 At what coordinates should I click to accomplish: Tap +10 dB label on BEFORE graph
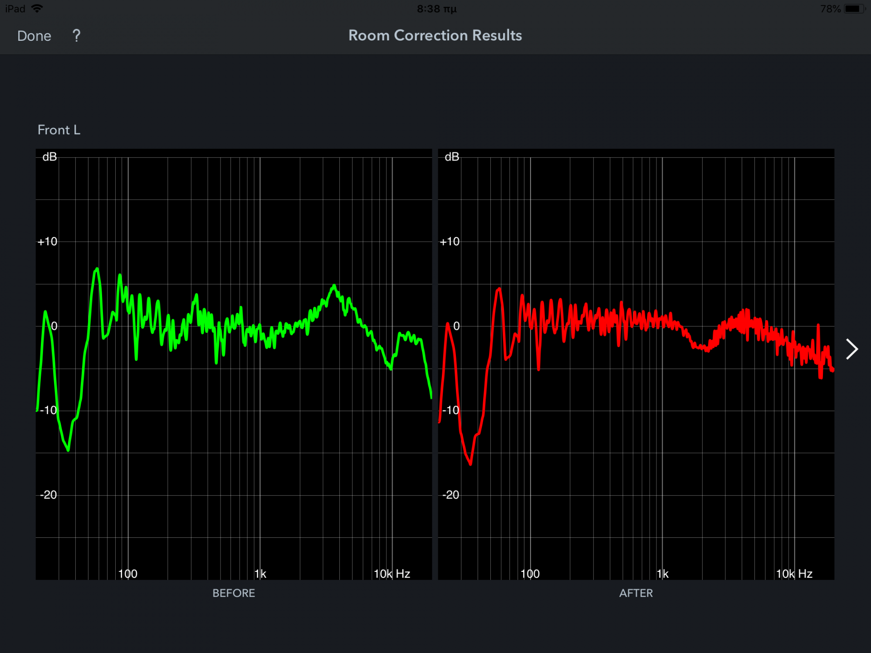click(48, 242)
